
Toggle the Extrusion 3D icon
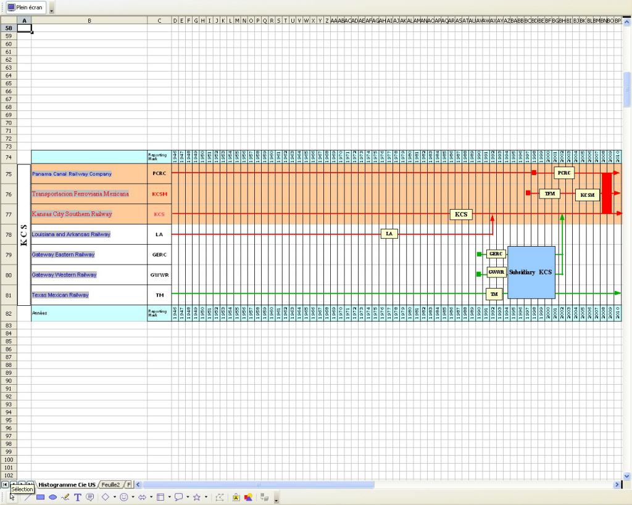pos(264,498)
